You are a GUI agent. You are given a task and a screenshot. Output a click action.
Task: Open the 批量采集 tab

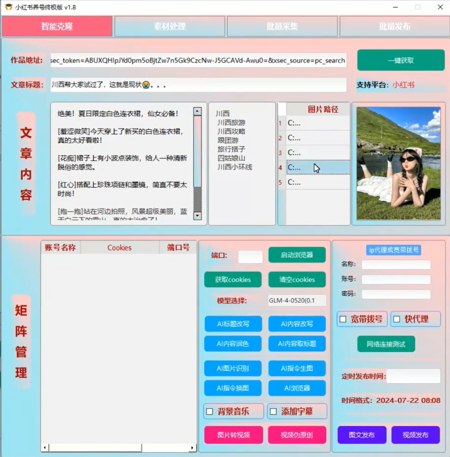(282, 26)
